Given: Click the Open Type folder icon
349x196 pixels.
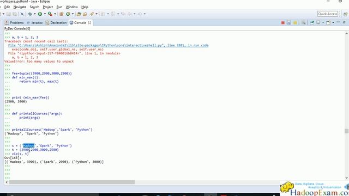Looking at the screenshot, I should [x=79, y=14].
